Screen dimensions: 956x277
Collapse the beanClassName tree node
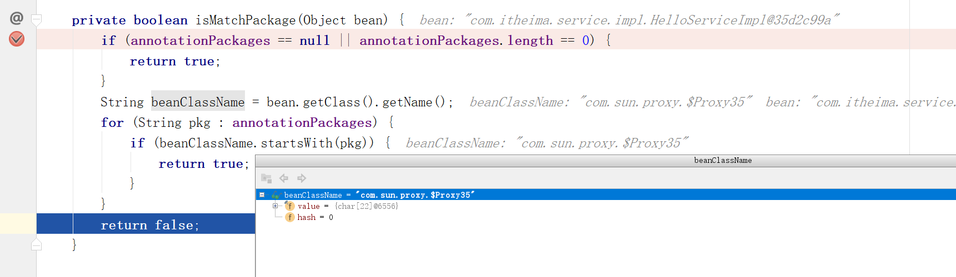[262, 195]
